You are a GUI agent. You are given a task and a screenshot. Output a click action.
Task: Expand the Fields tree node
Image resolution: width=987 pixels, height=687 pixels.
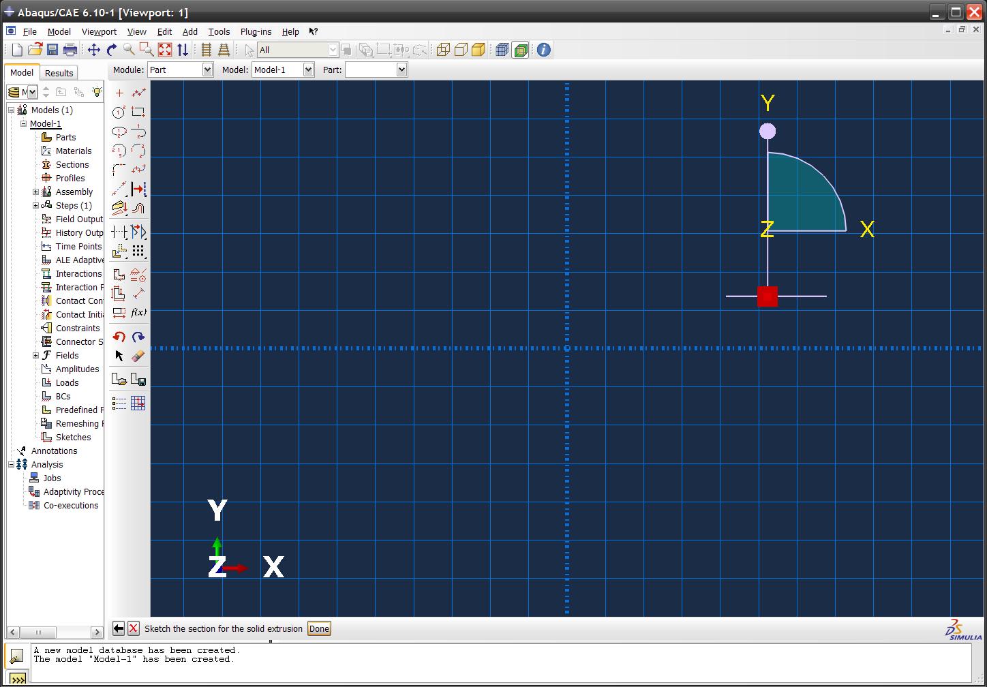coord(36,356)
